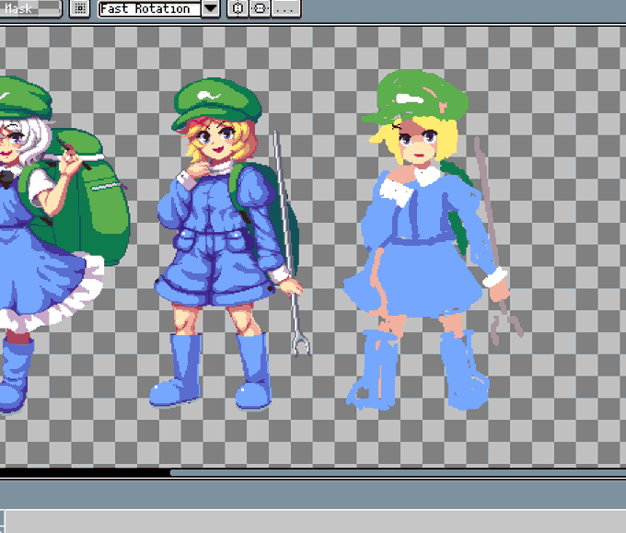626x533 pixels.
Task: Toggle the dotted grid snap icon
Action: [x=80, y=8]
